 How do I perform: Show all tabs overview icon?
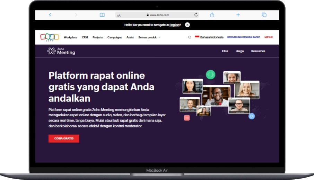[x=264, y=15]
